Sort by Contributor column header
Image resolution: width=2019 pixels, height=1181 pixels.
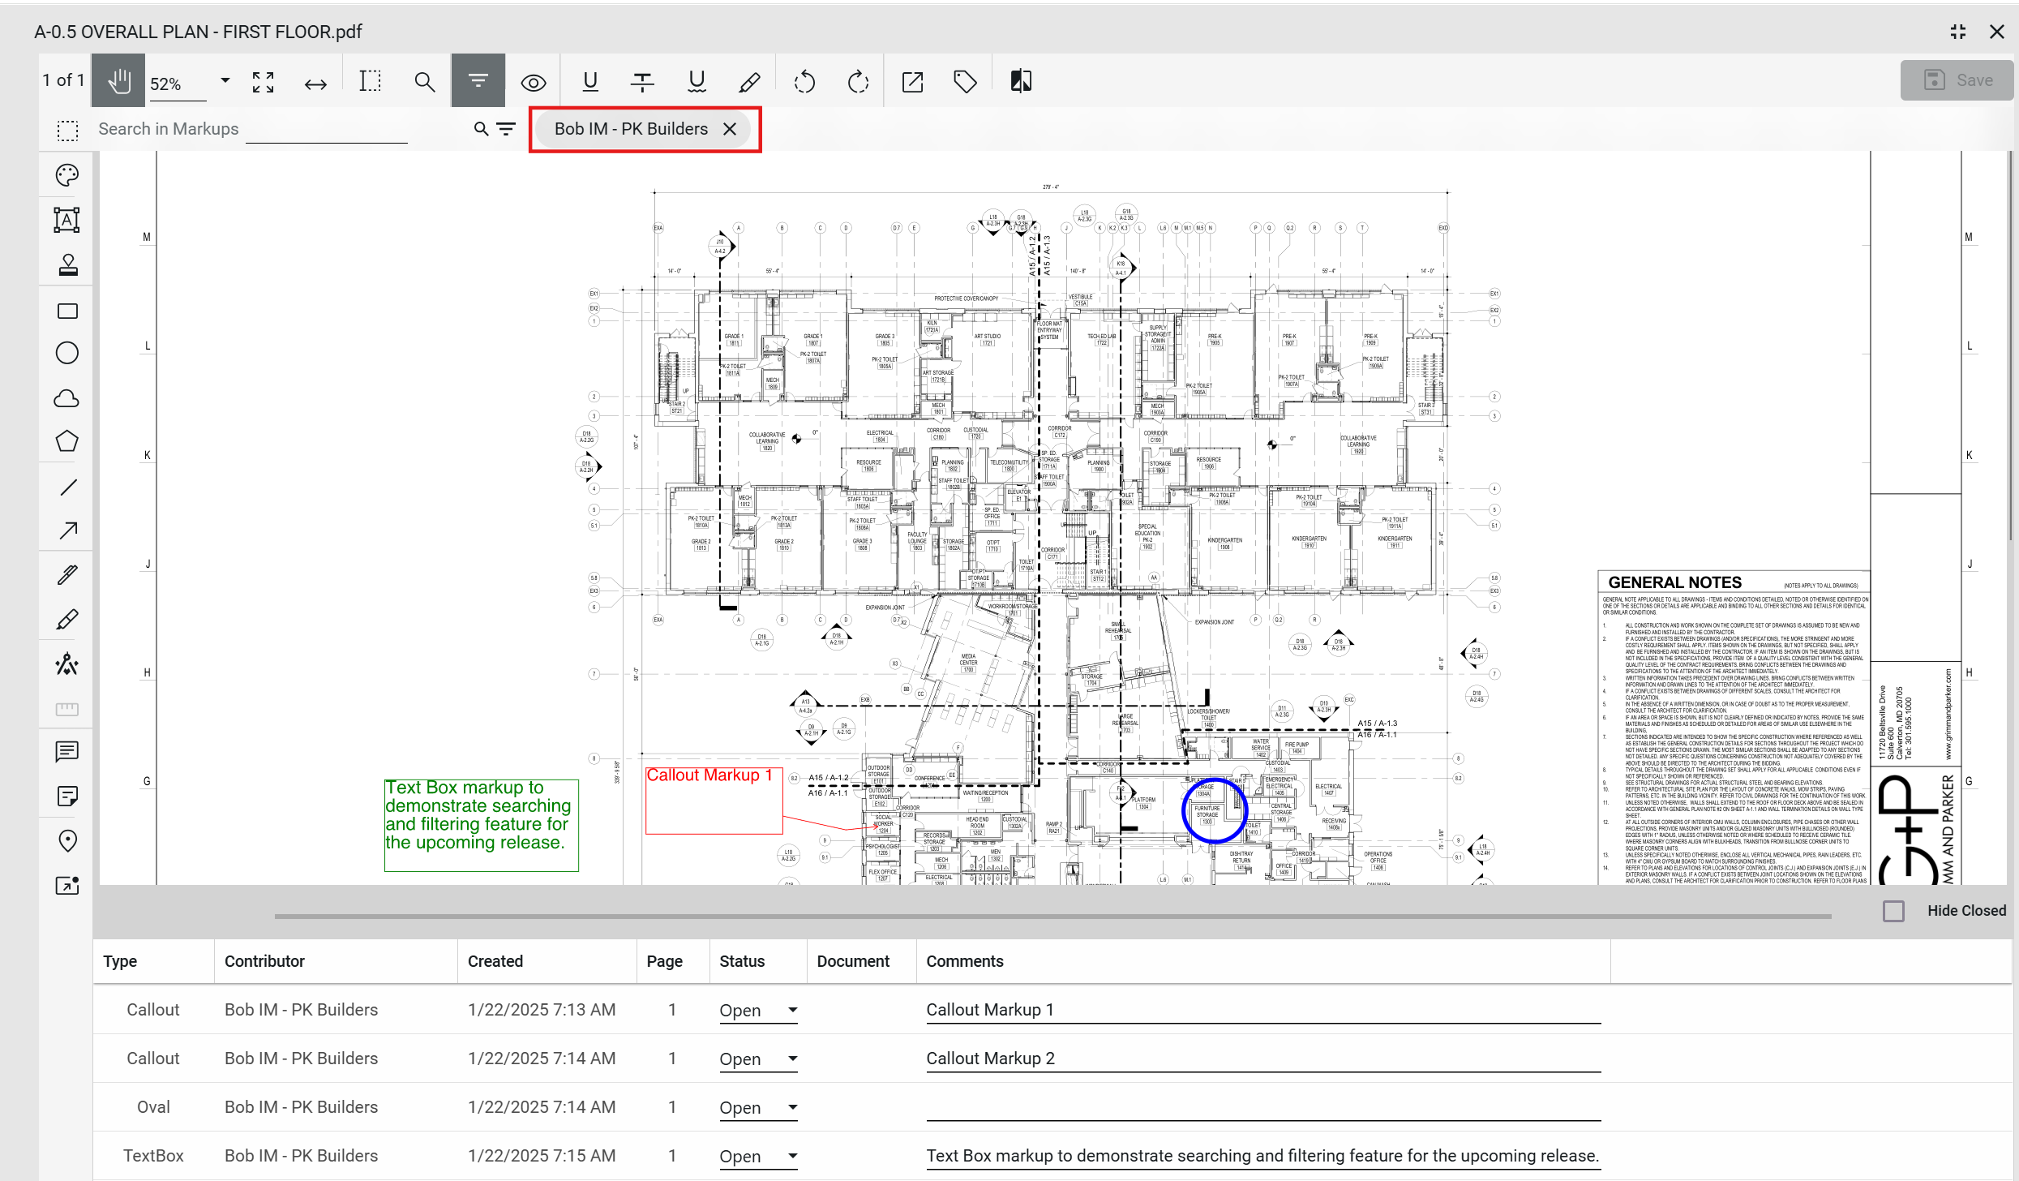(x=264, y=961)
